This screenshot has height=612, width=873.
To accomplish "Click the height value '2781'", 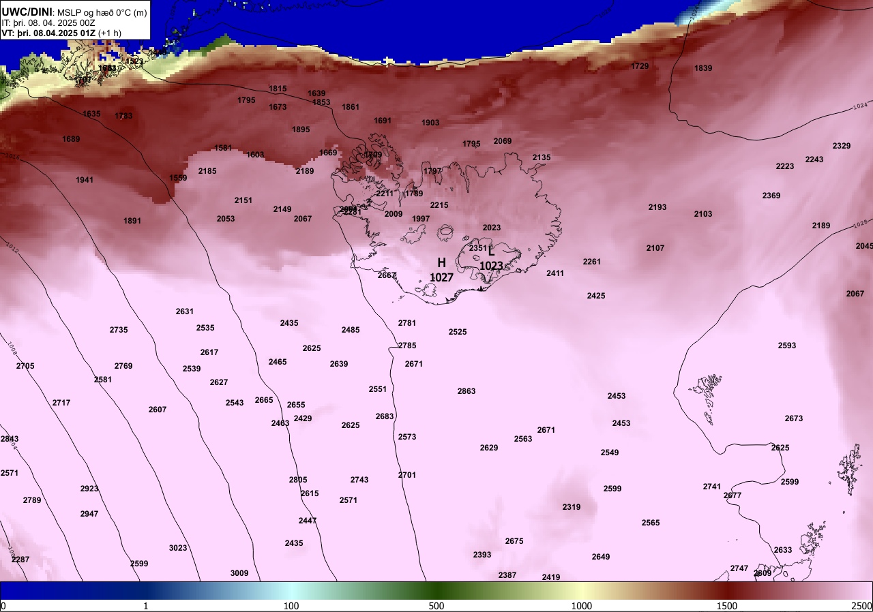I will [x=407, y=323].
